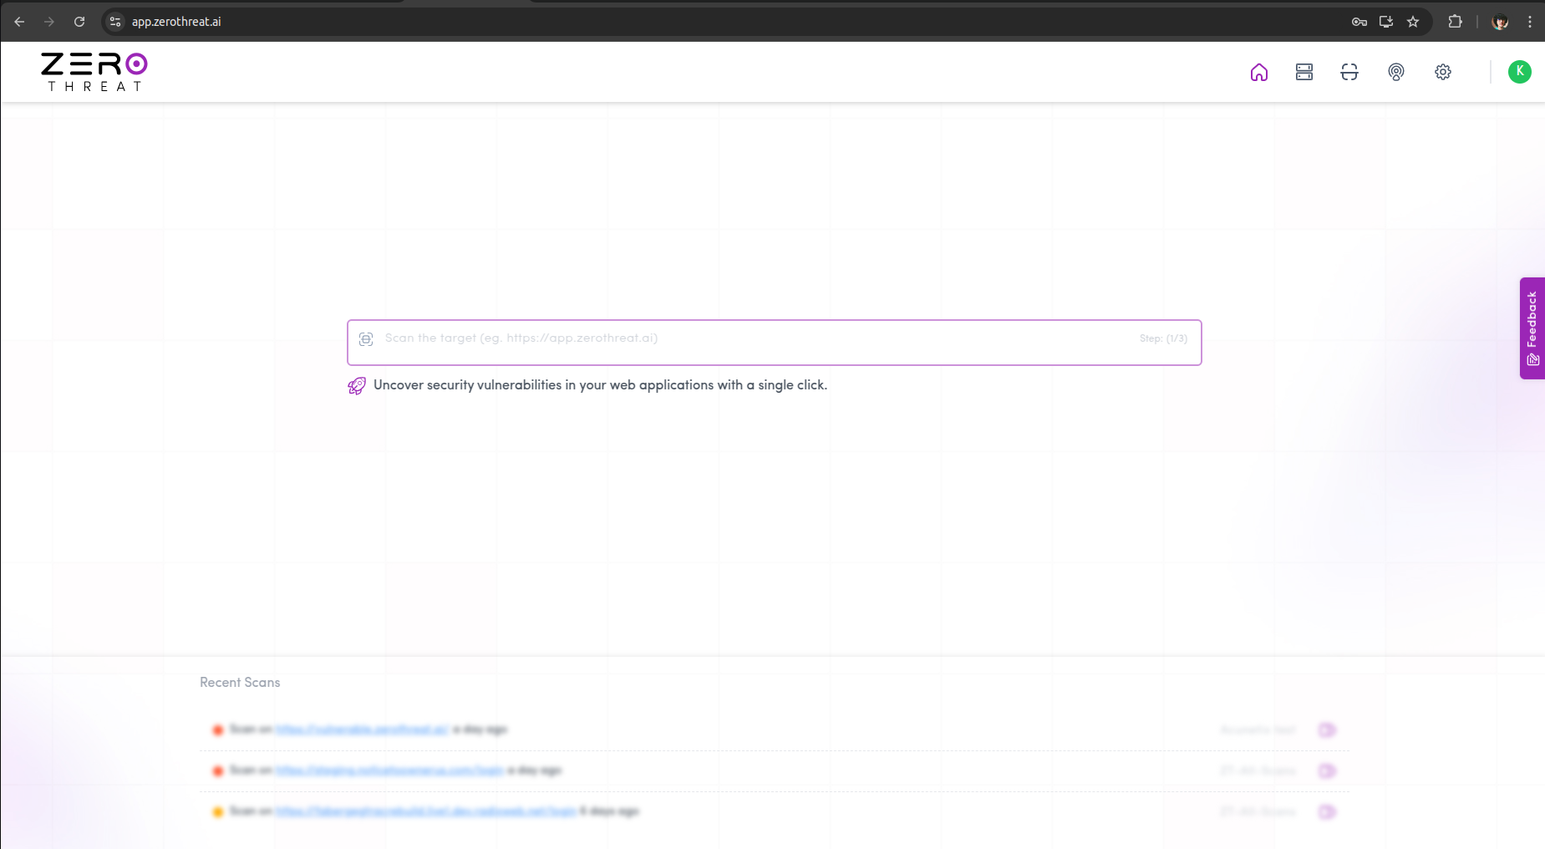
Task: Click the purple icon on the 6 days ago row
Action: click(x=1327, y=811)
